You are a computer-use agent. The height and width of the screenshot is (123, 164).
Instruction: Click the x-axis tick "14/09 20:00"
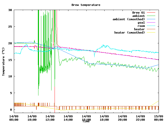[x=122, y=118]
